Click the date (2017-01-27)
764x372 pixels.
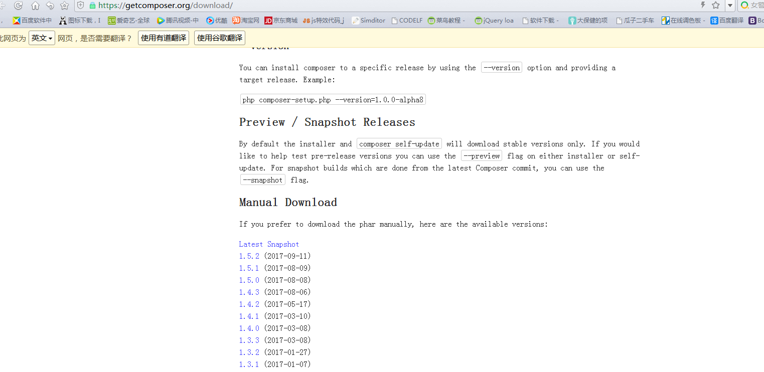287,352
